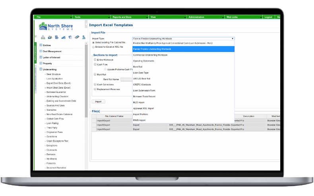
Task: Choose CREFC Workbook option
Action: click(184, 85)
